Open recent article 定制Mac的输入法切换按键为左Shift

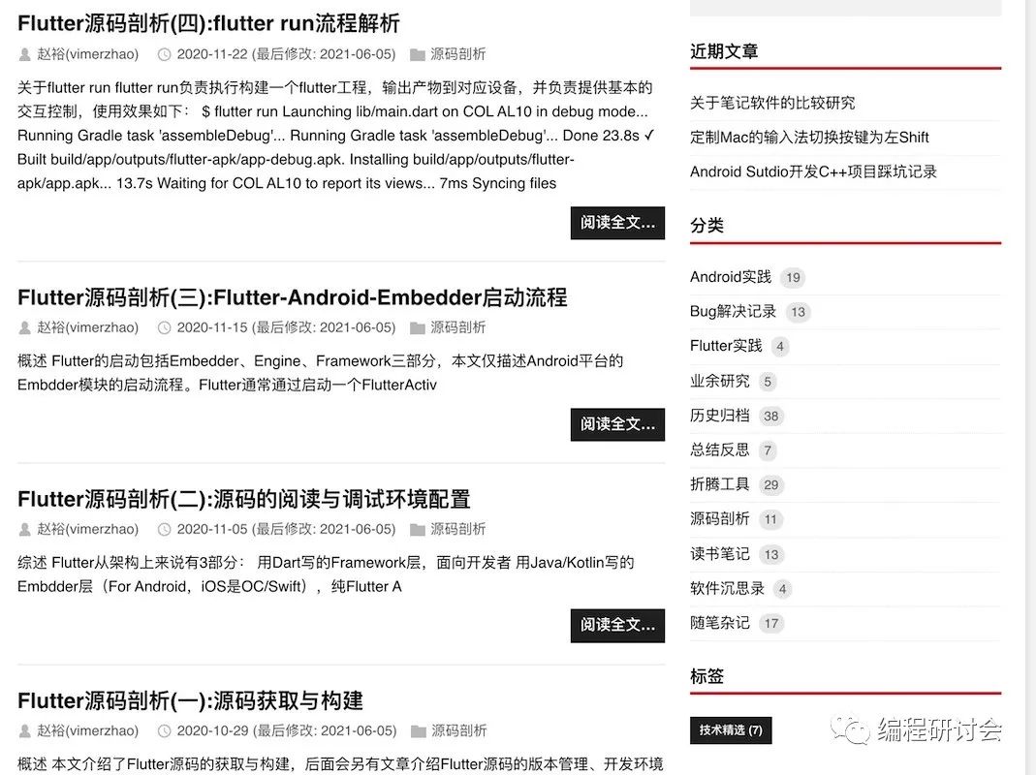pyautogui.click(x=809, y=138)
